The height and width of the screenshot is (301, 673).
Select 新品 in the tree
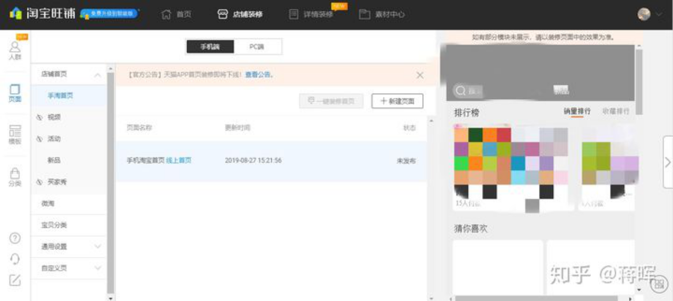click(x=54, y=160)
